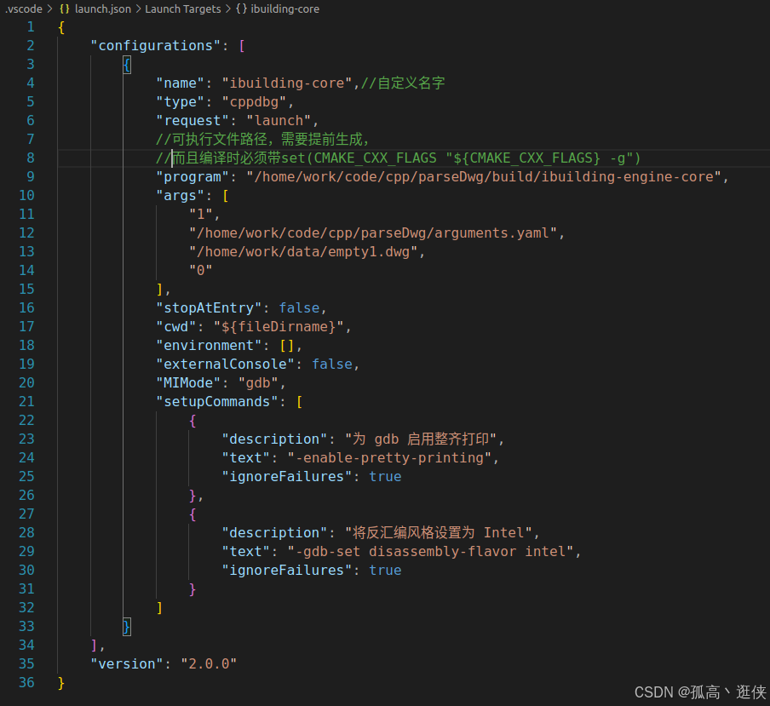Image resolution: width=770 pixels, height=706 pixels.
Task: Select the launch.json breadcrumb item
Action: tap(102, 9)
